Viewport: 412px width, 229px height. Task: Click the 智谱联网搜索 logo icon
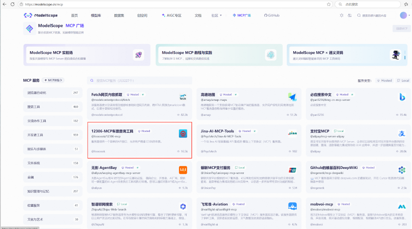pos(183,206)
